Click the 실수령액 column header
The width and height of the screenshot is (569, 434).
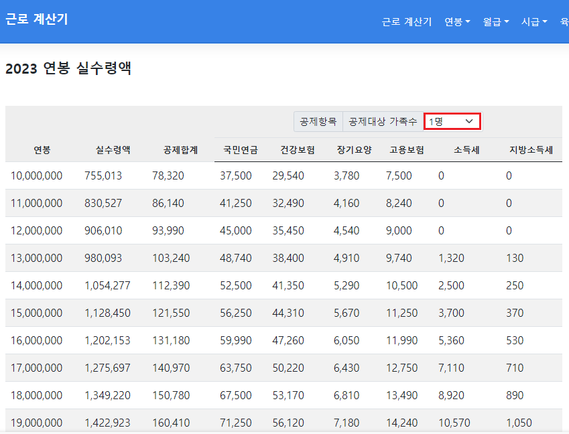[111, 149]
